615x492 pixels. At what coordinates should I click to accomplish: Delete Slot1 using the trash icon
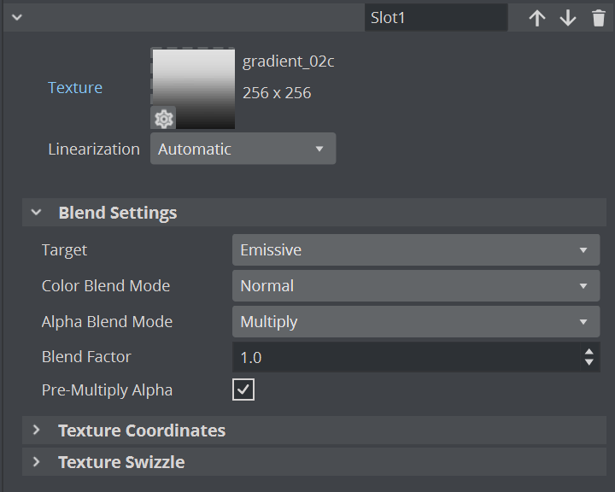(598, 18)
